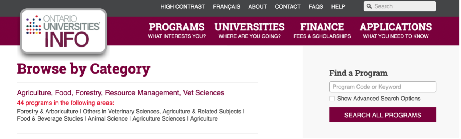Open the FAQs link
Screen dimensions: 461x139
click(x=316, y=6)
